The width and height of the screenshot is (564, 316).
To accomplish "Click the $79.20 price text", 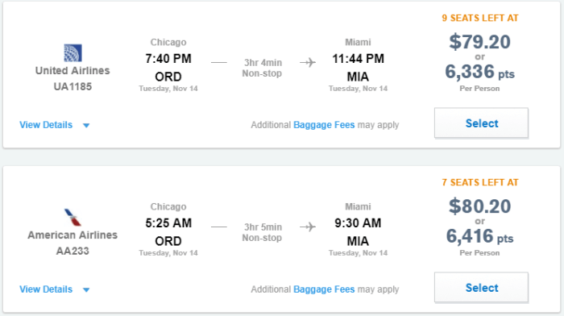I will 479,42.
